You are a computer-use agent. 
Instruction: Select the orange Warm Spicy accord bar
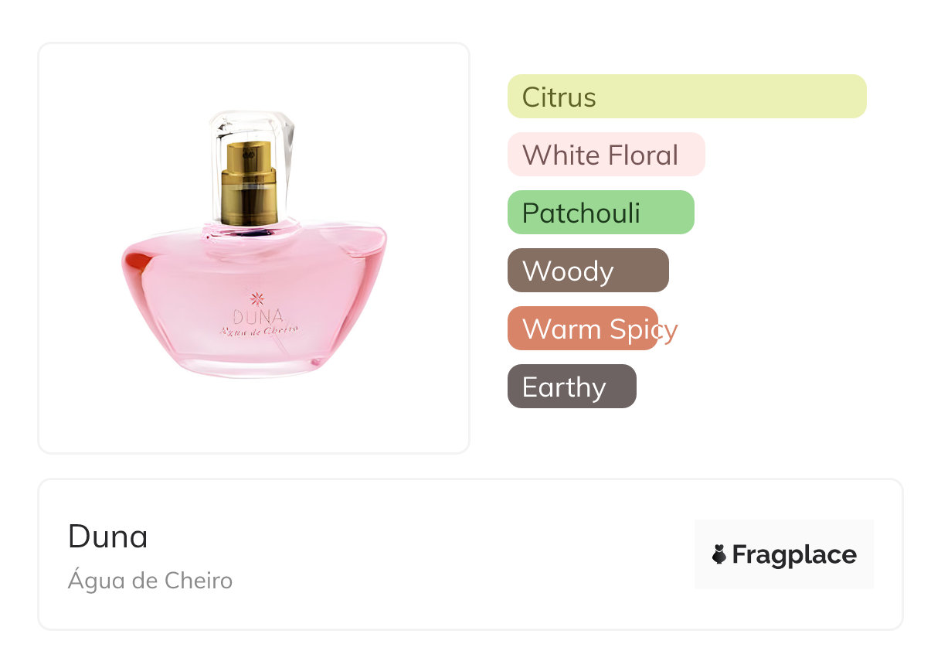(x=583, y=329)
